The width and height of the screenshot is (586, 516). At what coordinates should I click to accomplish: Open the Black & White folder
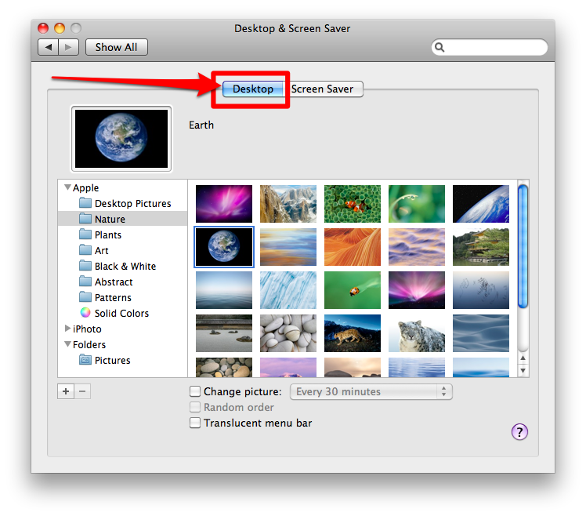click(x=125, y=266)
